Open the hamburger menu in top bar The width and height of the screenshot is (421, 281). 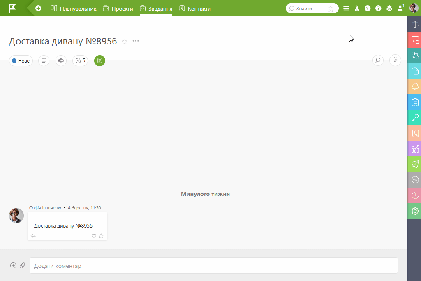(346, 8)
